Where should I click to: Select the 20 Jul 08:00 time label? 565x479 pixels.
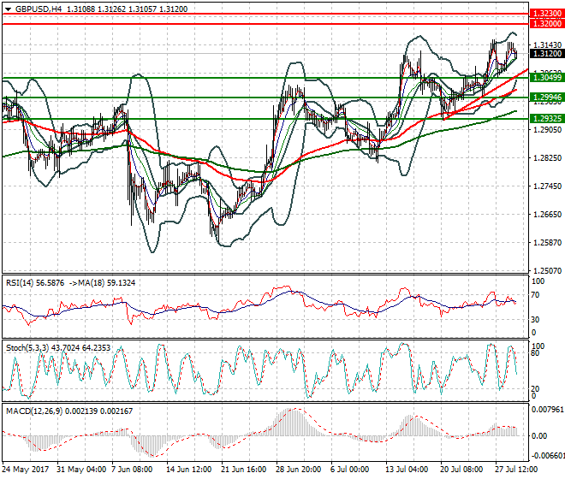(461, 470)
